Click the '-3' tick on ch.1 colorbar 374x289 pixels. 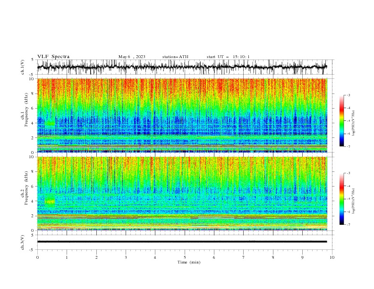pyautogui.click(x=348, y=95)
